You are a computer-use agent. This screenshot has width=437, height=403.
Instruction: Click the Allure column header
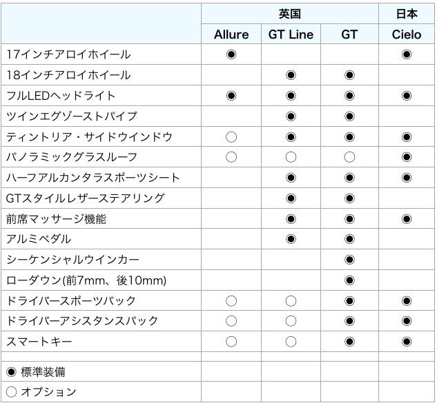[231, 34]
